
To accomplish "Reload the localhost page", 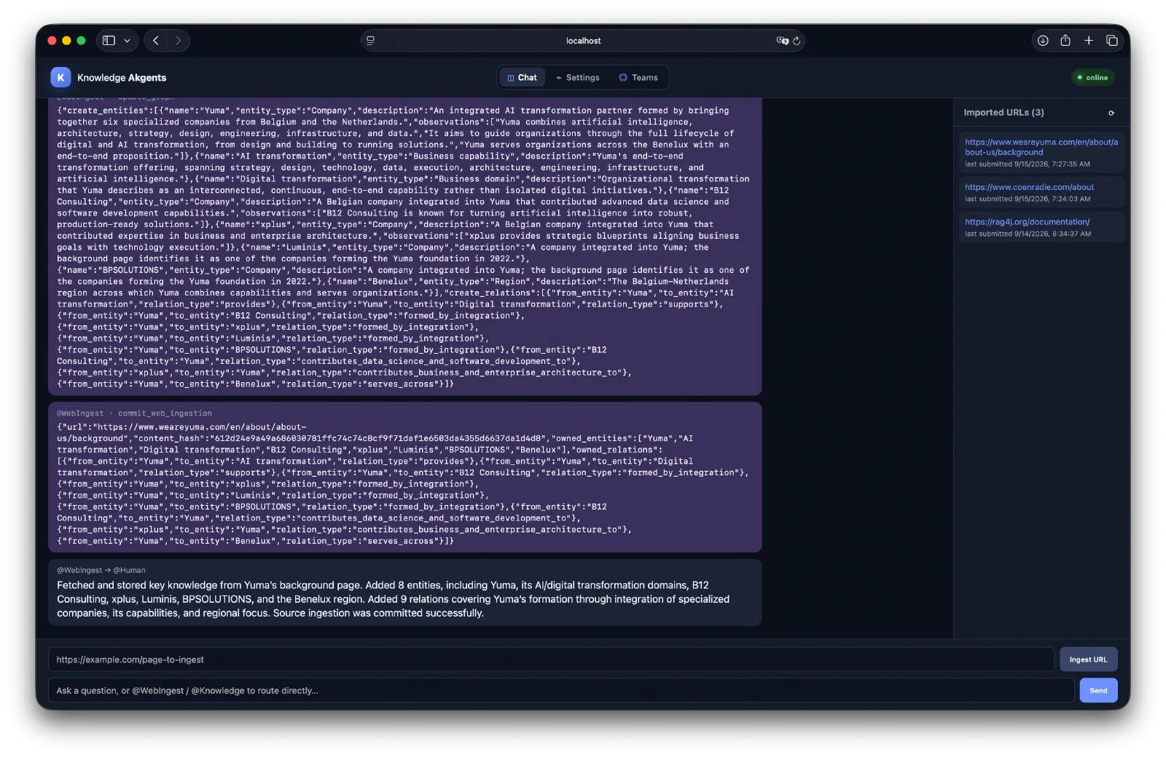I will click(x=797, y=41).
